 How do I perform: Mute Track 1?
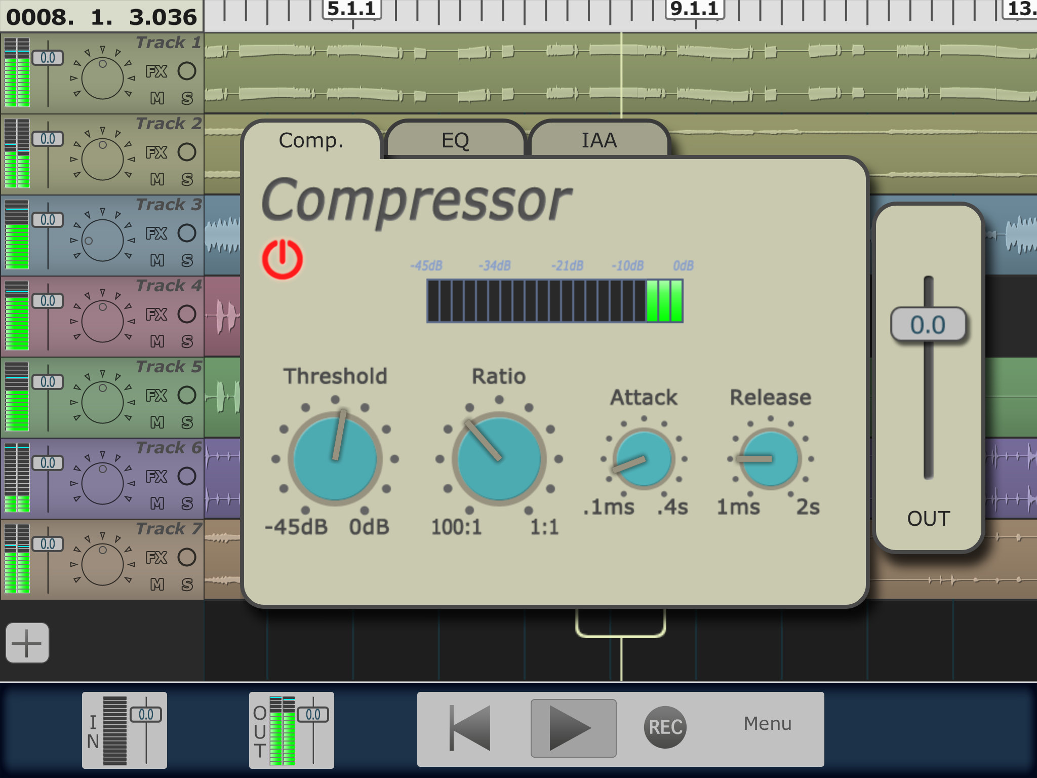pyautogui.click(x=157, y=98)
